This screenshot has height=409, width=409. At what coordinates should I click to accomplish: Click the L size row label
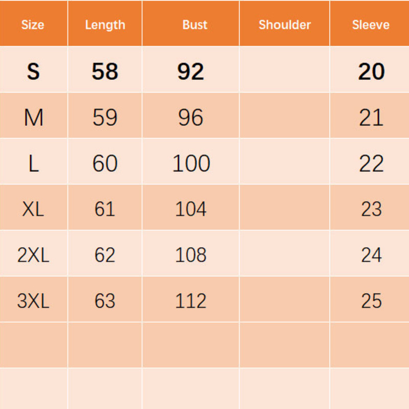[x=33, y=164]
